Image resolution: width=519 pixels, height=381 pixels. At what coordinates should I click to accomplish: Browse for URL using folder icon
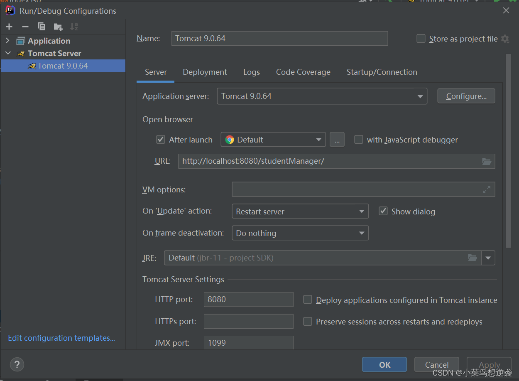click(487, 161)
